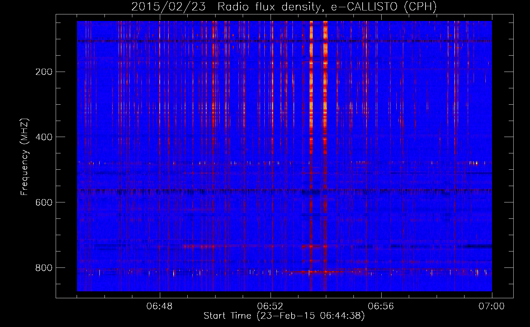Click the 800 frequency tick label
The width and height of the screenshot is (530, 327).
[44, 268]
